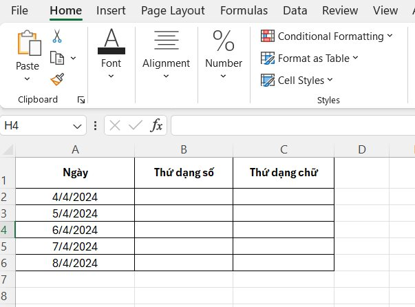This screenshot has width=415, height=307.
Task: Expand the Cell Styles dropdown
Action: coord(297,80)
